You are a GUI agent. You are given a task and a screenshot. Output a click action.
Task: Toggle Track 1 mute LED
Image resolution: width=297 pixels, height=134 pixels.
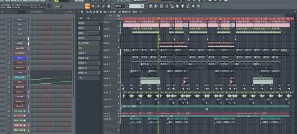click(119, 26)
